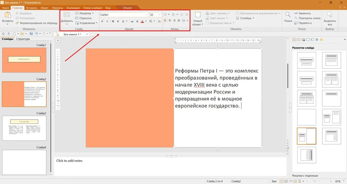This screenshot has width=347, height=184.
Task: Open the Calibri font name combo box
Action: pos(124,15)
